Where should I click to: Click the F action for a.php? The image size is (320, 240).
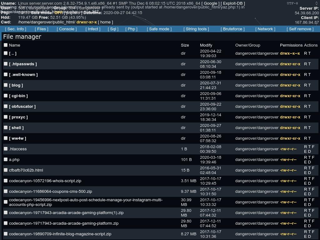click(x=313, y=157)
